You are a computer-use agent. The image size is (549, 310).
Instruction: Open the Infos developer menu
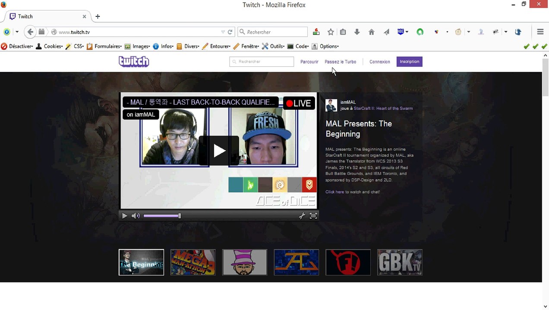click(164, 46)
